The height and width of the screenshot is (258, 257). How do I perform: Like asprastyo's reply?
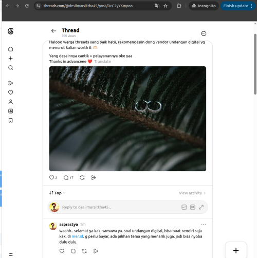[x=62, y=251]
